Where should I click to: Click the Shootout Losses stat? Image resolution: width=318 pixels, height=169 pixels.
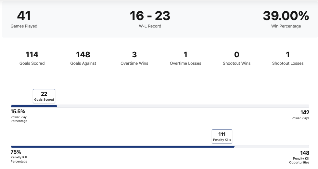pyautogui.click(x=288, y=58)
